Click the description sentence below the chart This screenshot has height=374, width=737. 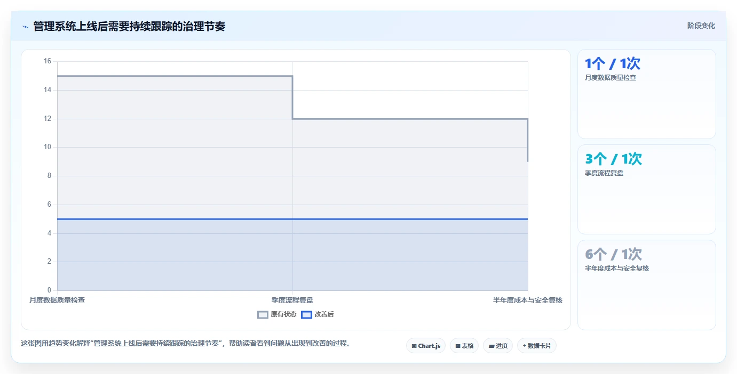187,343
